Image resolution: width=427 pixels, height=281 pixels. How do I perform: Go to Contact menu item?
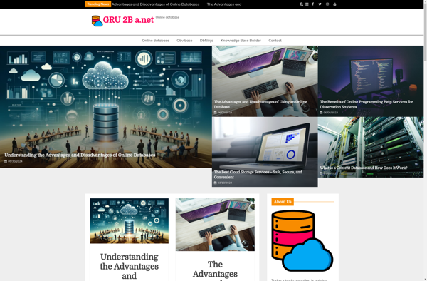275,41
